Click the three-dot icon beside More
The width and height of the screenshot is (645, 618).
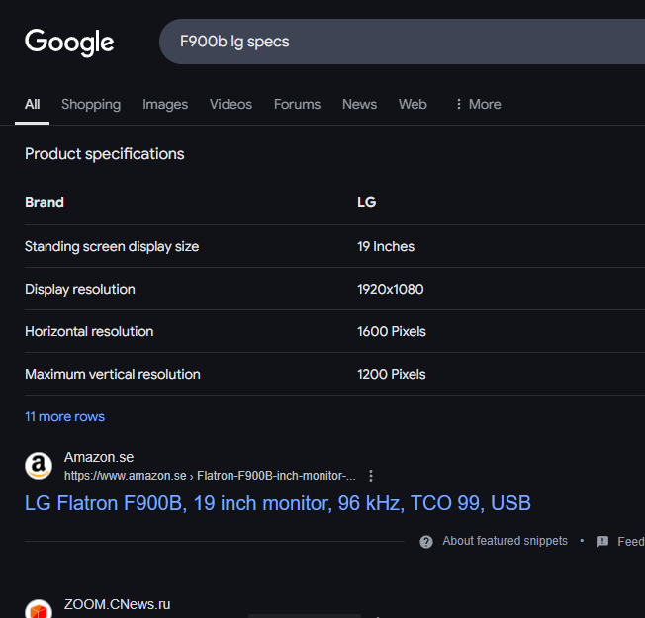(x=459, y=104)
